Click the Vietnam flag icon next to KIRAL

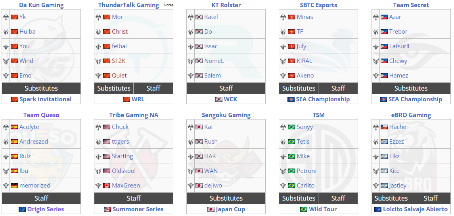pyautogui.click(x=291, y=61)
